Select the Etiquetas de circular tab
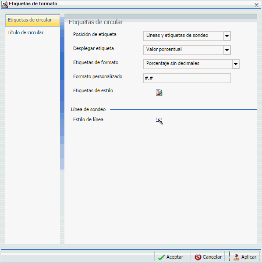262x263 pixels. tap(32, 20)
